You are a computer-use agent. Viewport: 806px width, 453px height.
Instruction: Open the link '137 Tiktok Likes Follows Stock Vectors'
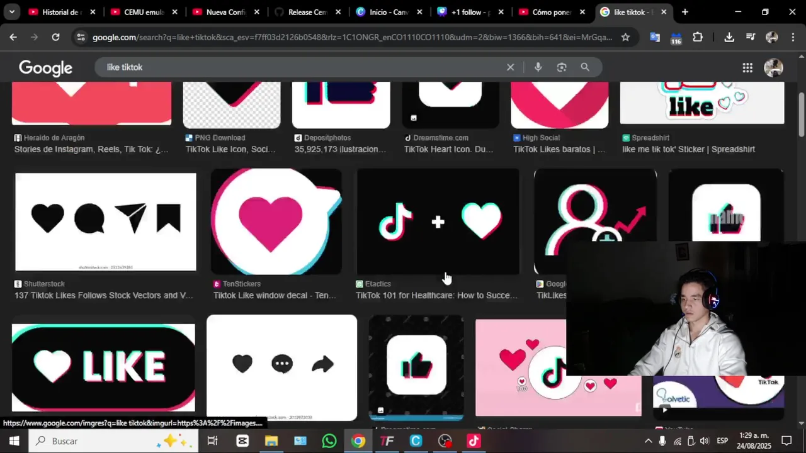click(x=104, y=295)
